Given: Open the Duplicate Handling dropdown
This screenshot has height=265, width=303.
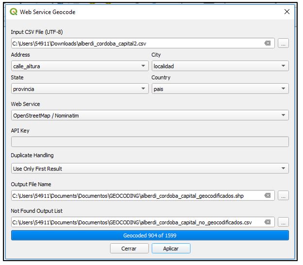Looking at the screenshot, I should click(150, 168).
